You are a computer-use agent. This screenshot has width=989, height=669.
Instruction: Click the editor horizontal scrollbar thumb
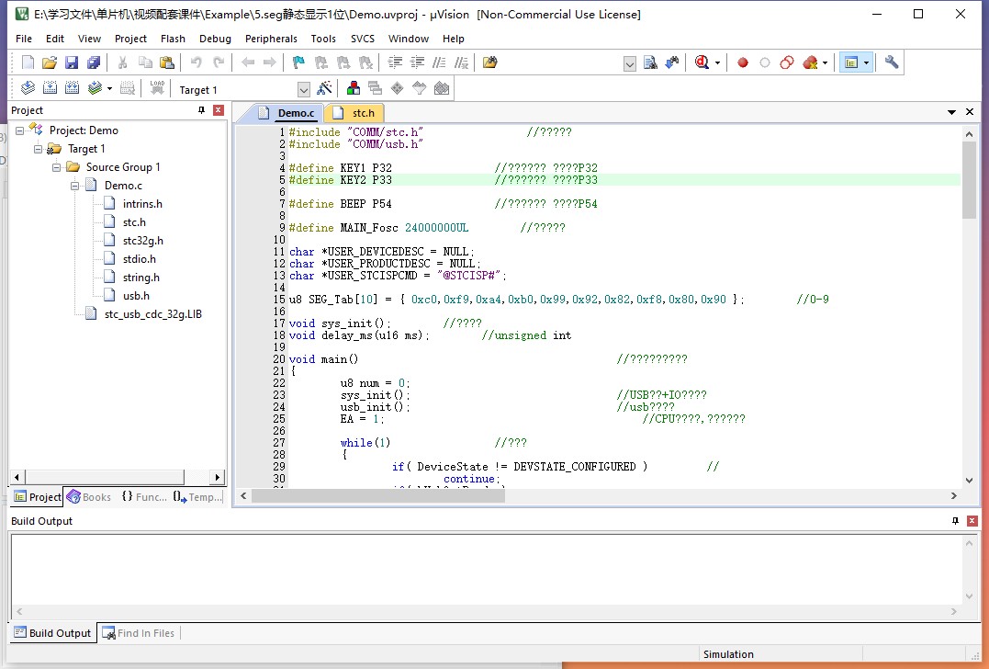[x=378, y=496]
